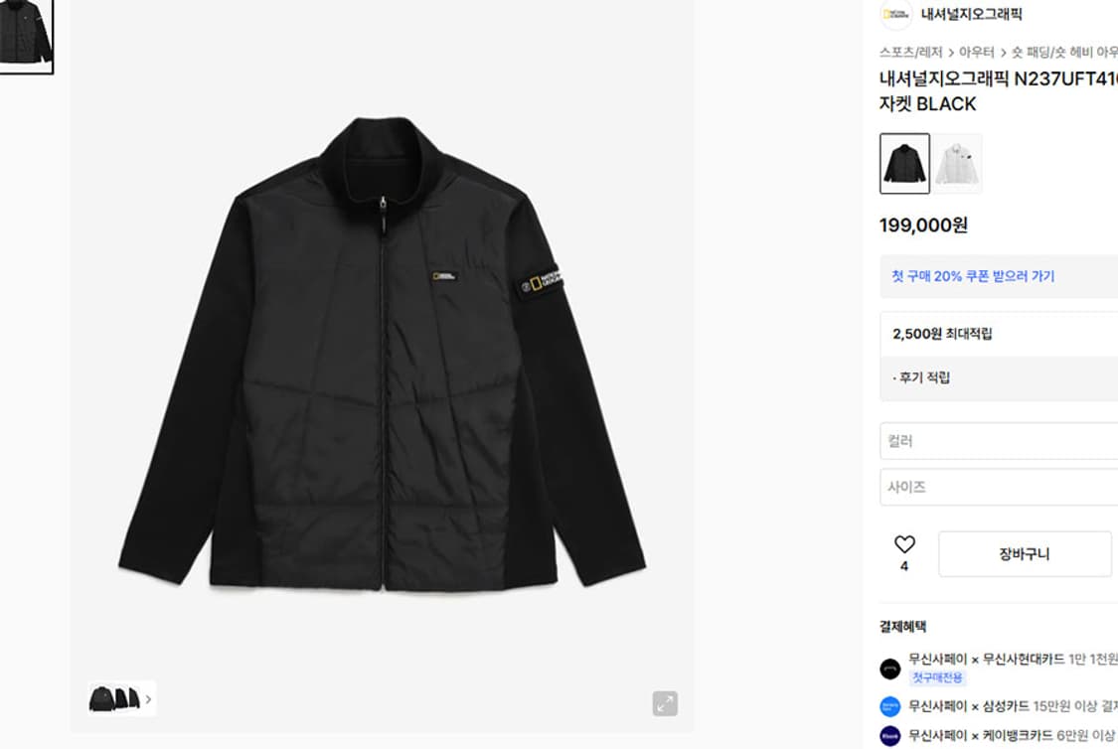The height and width of the screenshot is (749, 1118).
Task: Open the 내셔널지오그래픽 brand name link
Action: [971, 14]
